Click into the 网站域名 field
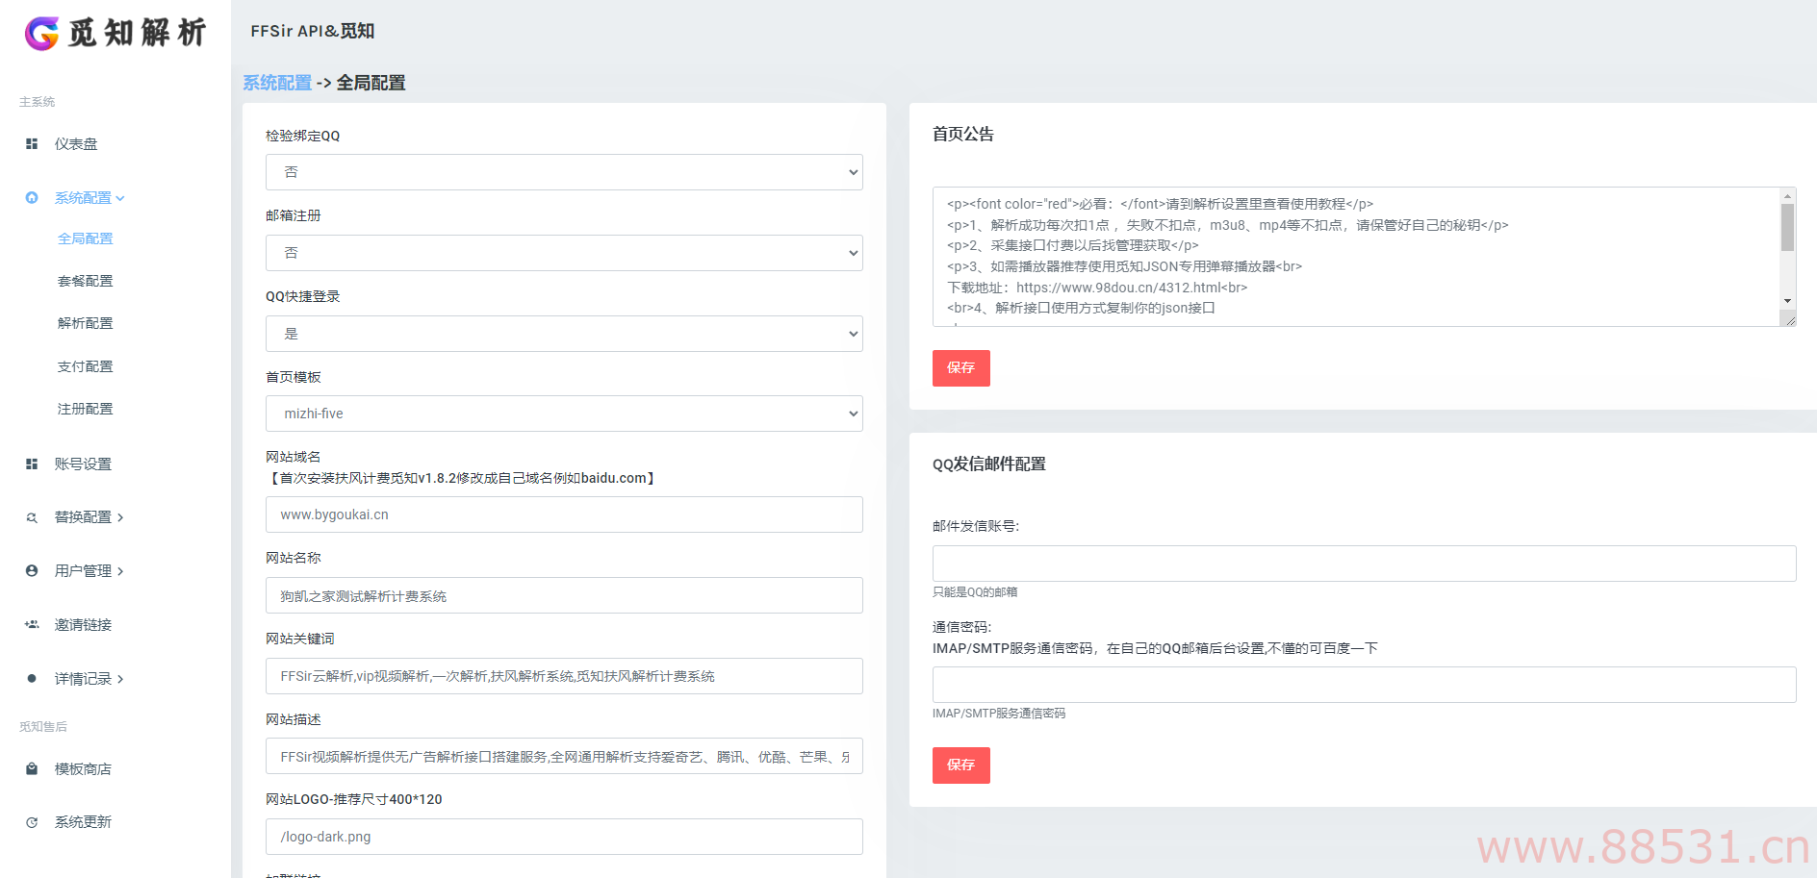This screenshot has height=878, width=1817. tap(564, 514)
